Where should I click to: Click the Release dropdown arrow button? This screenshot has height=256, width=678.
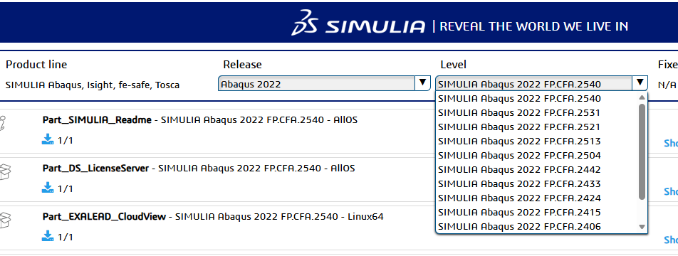pos(423,83)
